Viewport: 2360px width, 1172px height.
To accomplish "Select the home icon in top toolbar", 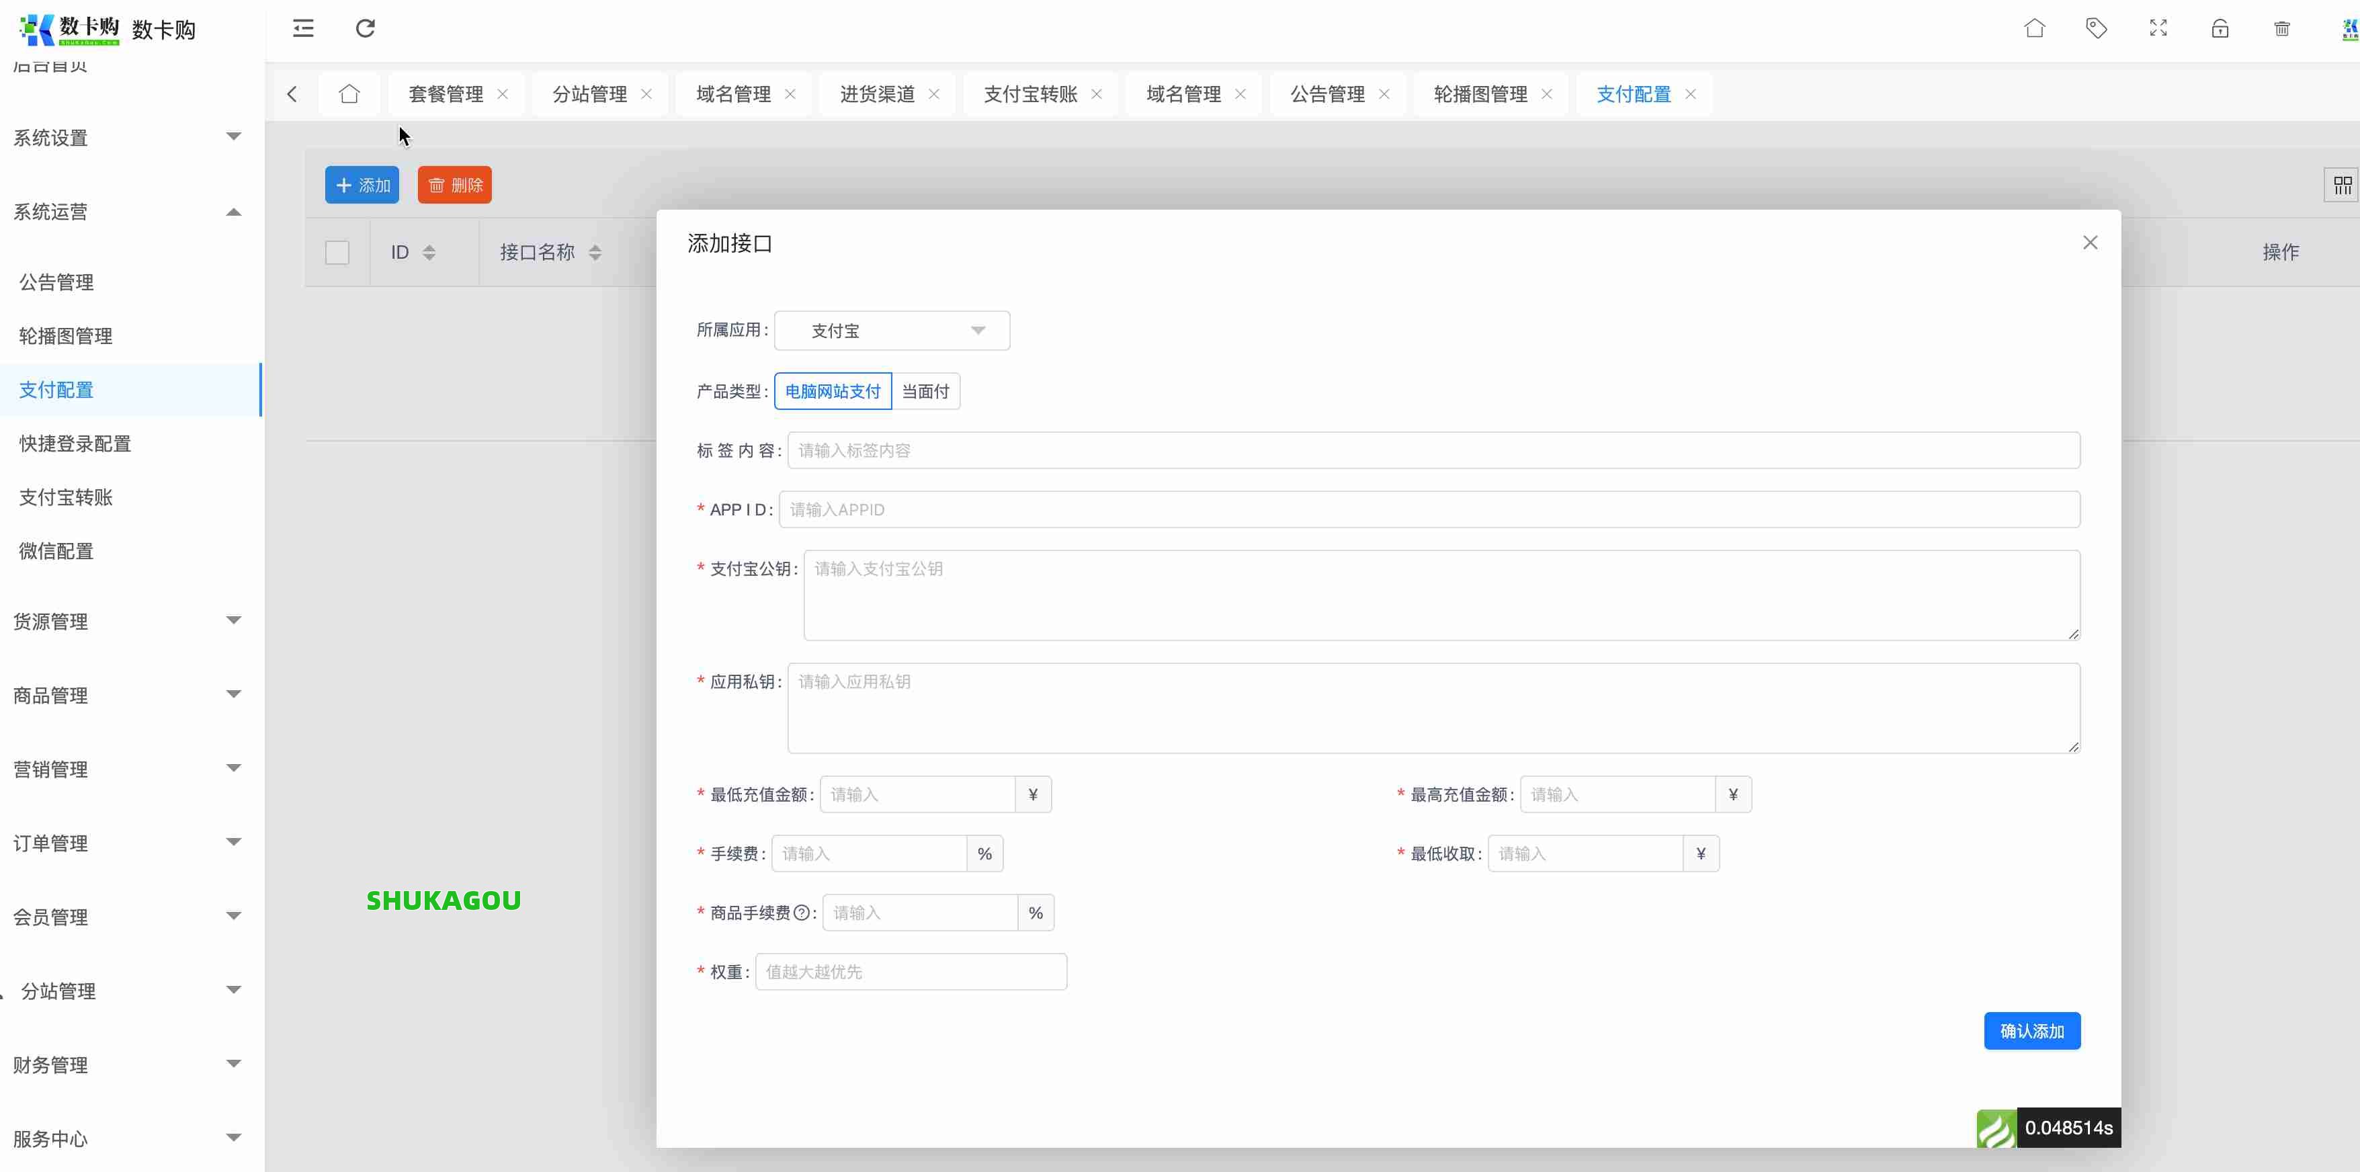I will [x=2035, y=28].
